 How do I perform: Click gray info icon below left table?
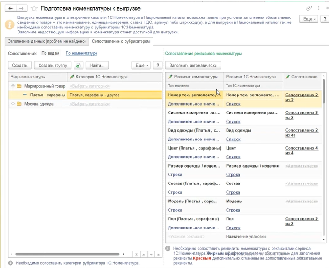click(11, 263)
